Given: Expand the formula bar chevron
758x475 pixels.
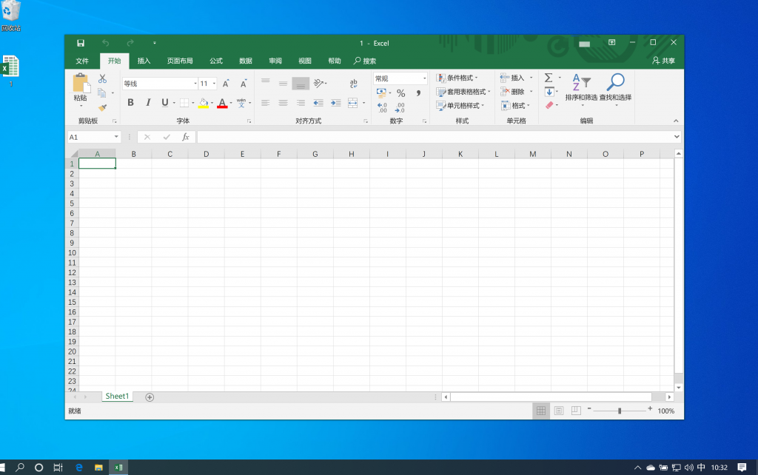Looking at the screenshot, I should tap(677, 137).
